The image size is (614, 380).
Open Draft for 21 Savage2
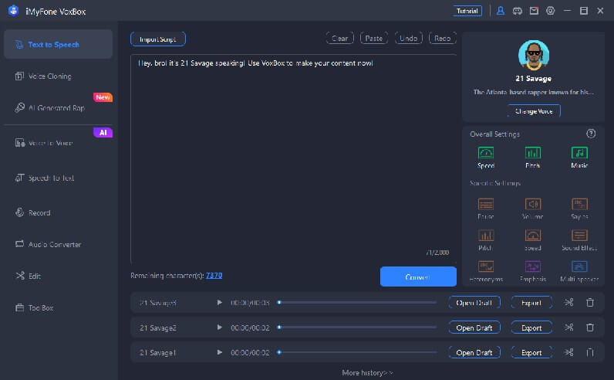(x=474, y=327)
